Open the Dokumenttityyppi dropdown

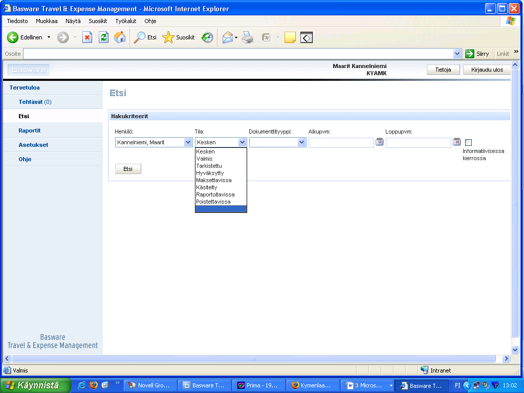point(301,142)
